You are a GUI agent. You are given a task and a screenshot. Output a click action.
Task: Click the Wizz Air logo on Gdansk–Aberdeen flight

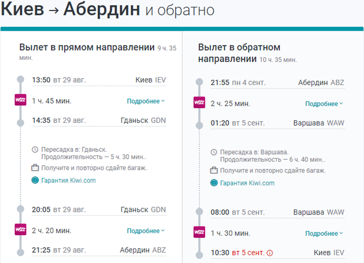pyautogui.click(x=21, y=230)
